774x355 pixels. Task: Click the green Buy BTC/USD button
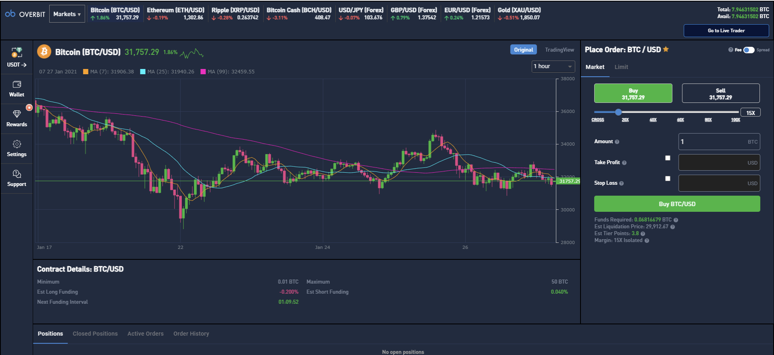point(677,204)
